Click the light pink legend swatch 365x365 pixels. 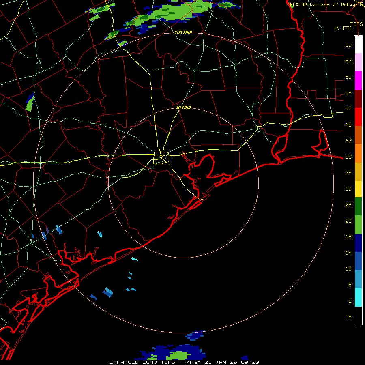click(x=358, y=62)
